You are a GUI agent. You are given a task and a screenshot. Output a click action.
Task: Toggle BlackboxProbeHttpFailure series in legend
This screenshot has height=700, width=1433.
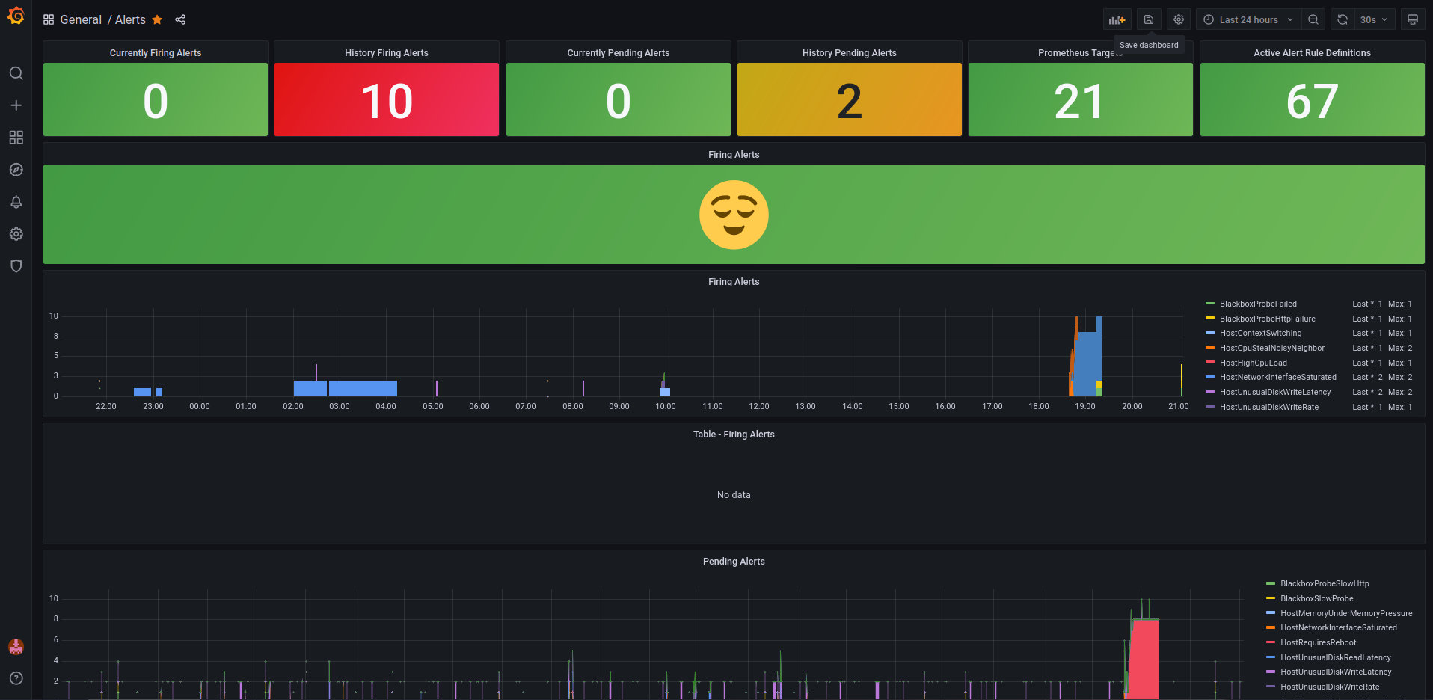(1268, 319)
